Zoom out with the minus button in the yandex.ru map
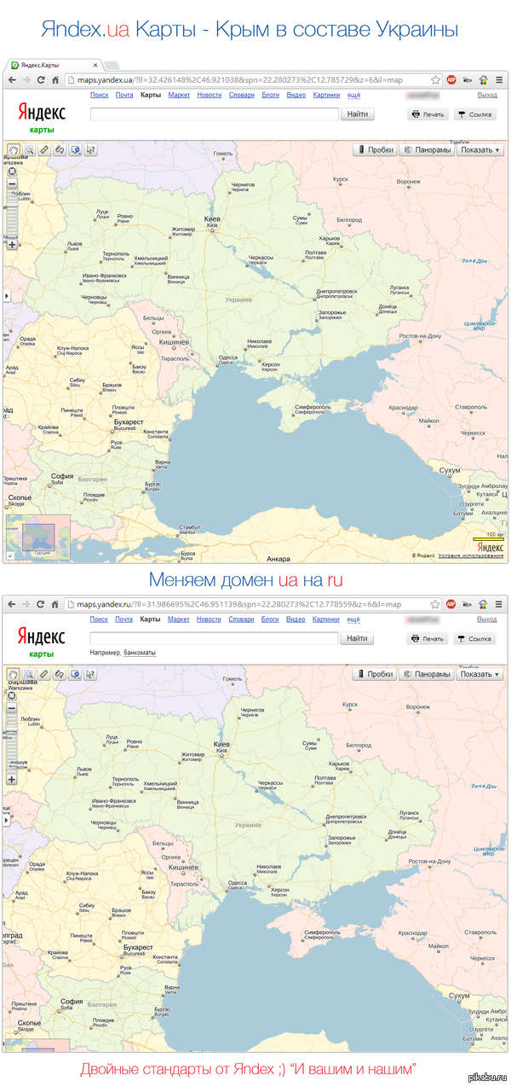 (x=13, y=708)
